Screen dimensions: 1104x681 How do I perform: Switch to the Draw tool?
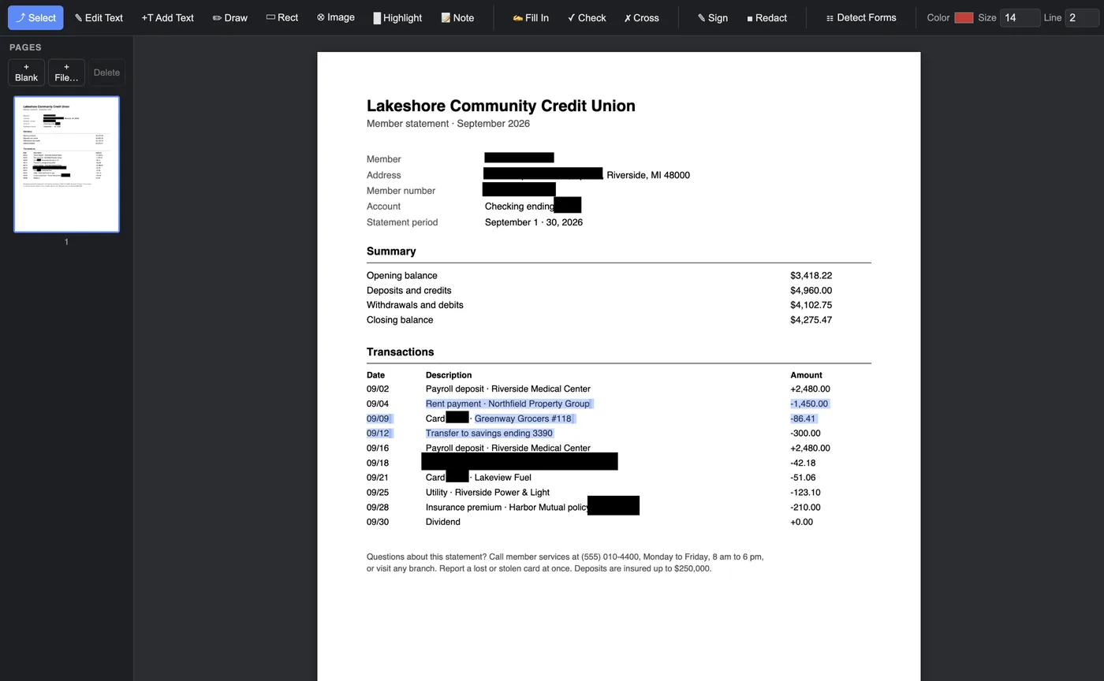click(230, 17)
